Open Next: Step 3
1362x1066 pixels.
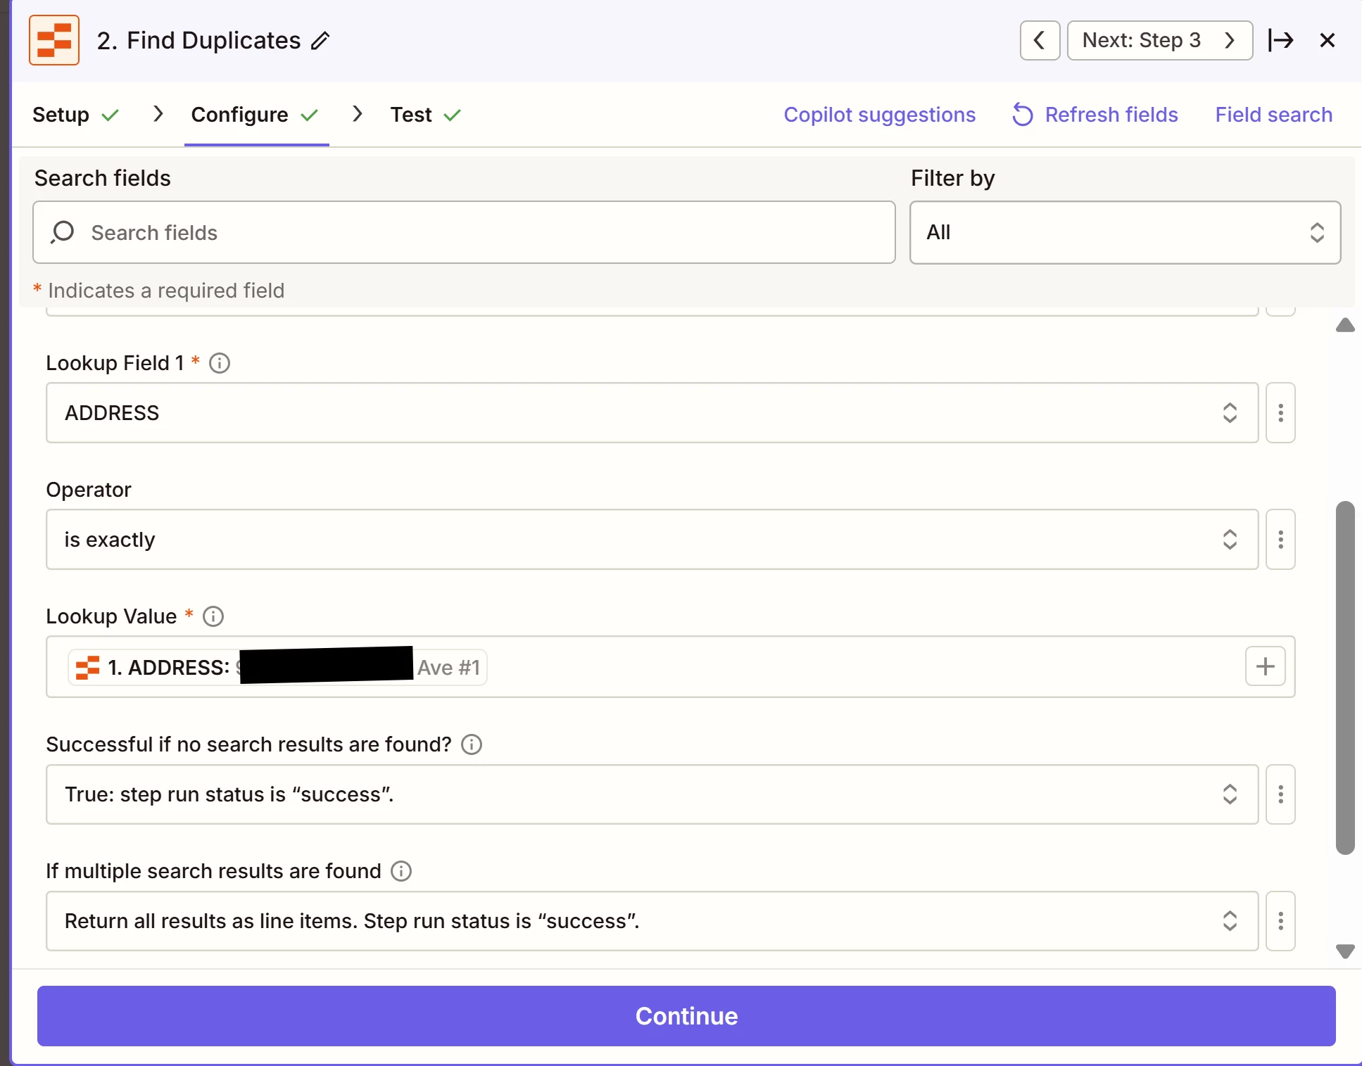[x=1159, y=40]
